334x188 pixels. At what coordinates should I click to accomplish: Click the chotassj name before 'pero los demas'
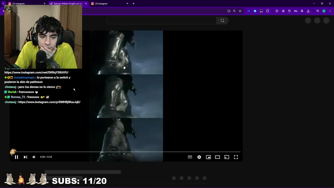tap(10, 87)
